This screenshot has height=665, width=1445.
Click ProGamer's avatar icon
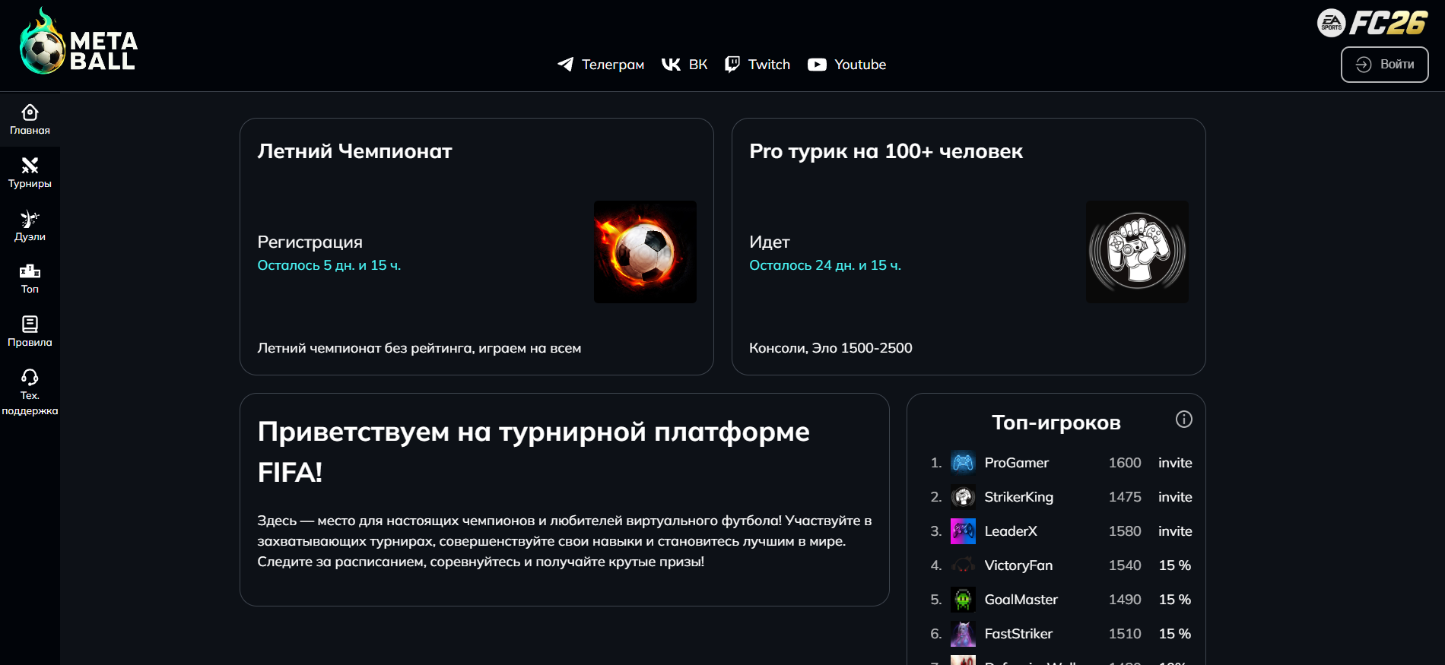coord(963,462)
